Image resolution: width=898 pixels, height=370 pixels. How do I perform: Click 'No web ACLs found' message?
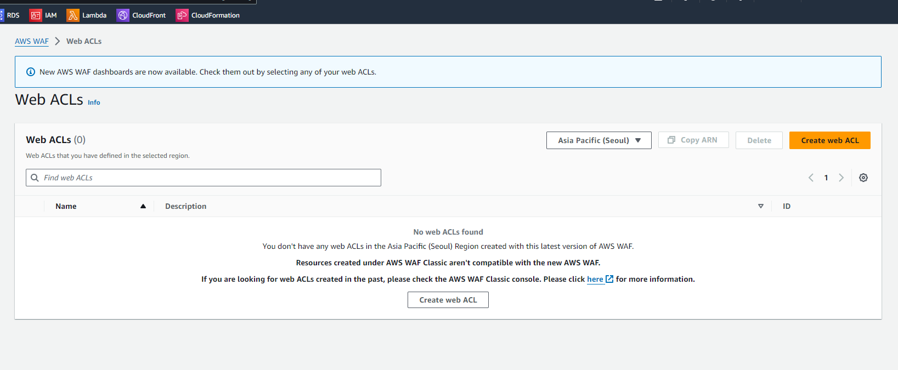(448, 232)
